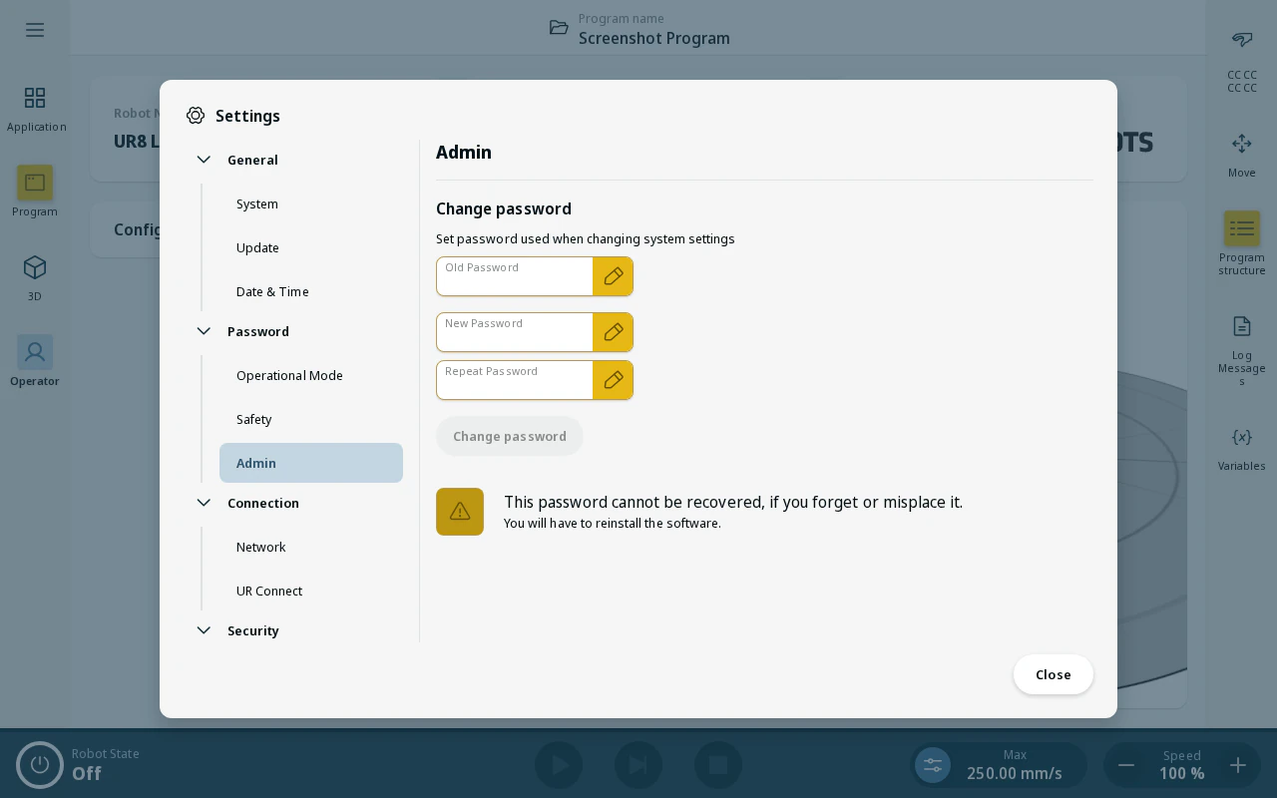Click the pencil icon for Repeat Password
The width and height of the screenshot is (1277, 798).
(614, 380)
